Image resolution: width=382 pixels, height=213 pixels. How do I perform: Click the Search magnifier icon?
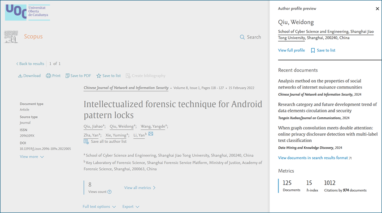[243, 37]
